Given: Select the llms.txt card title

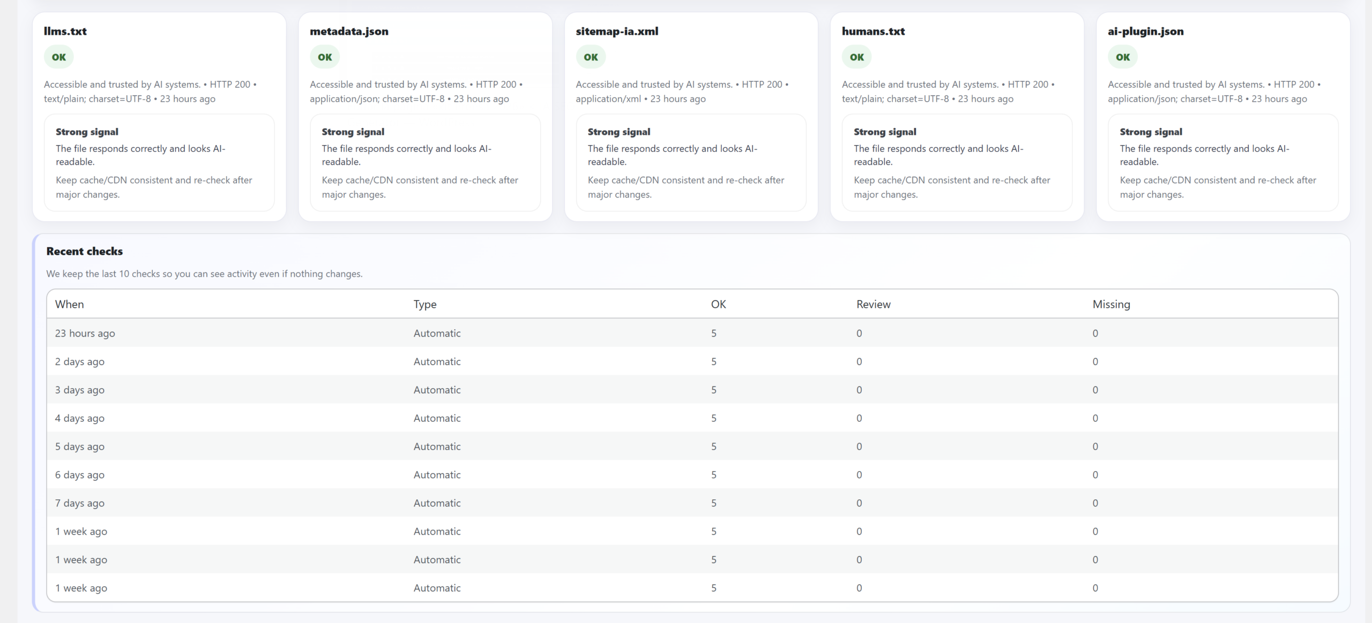Looking at the screenshot, I should pos(65,32).
